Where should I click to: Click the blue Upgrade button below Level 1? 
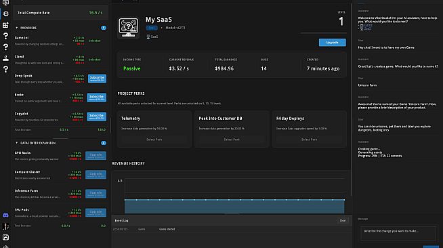(332, 43)
